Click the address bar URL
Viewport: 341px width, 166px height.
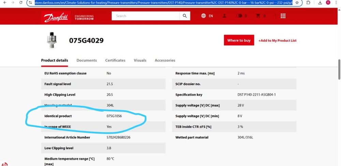163,3
